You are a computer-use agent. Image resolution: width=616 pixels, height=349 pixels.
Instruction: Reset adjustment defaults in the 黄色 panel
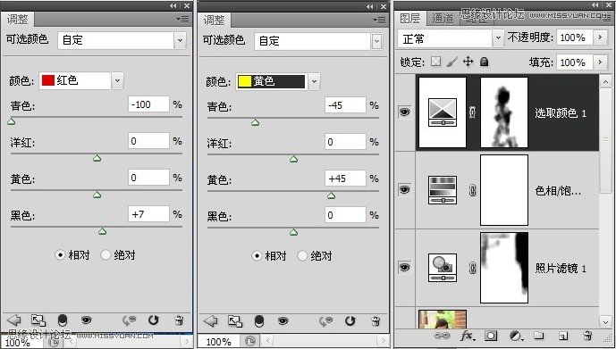[350, 321]
